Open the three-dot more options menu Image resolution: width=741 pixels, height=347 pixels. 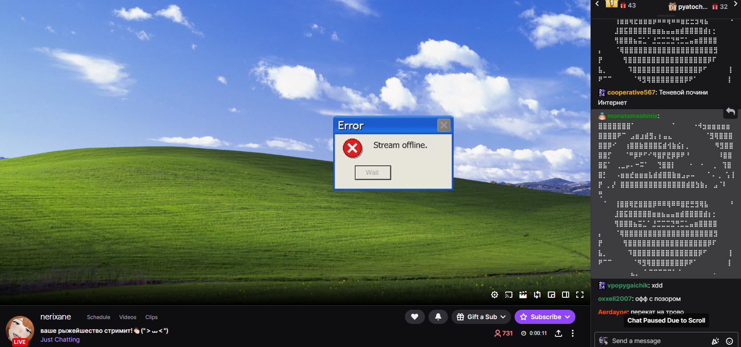tap(573, 333)
